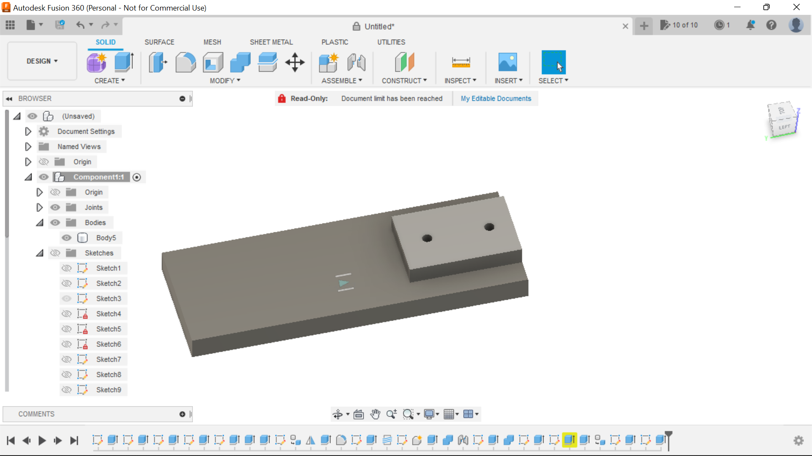
Task: Switch to the MESH tab
Action: click(x=212, y=42)
